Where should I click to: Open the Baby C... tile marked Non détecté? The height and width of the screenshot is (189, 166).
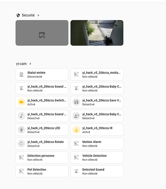point(102,87)
